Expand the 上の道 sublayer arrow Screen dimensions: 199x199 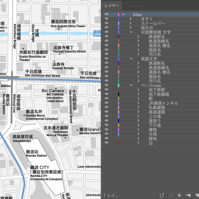pos(138,116)
